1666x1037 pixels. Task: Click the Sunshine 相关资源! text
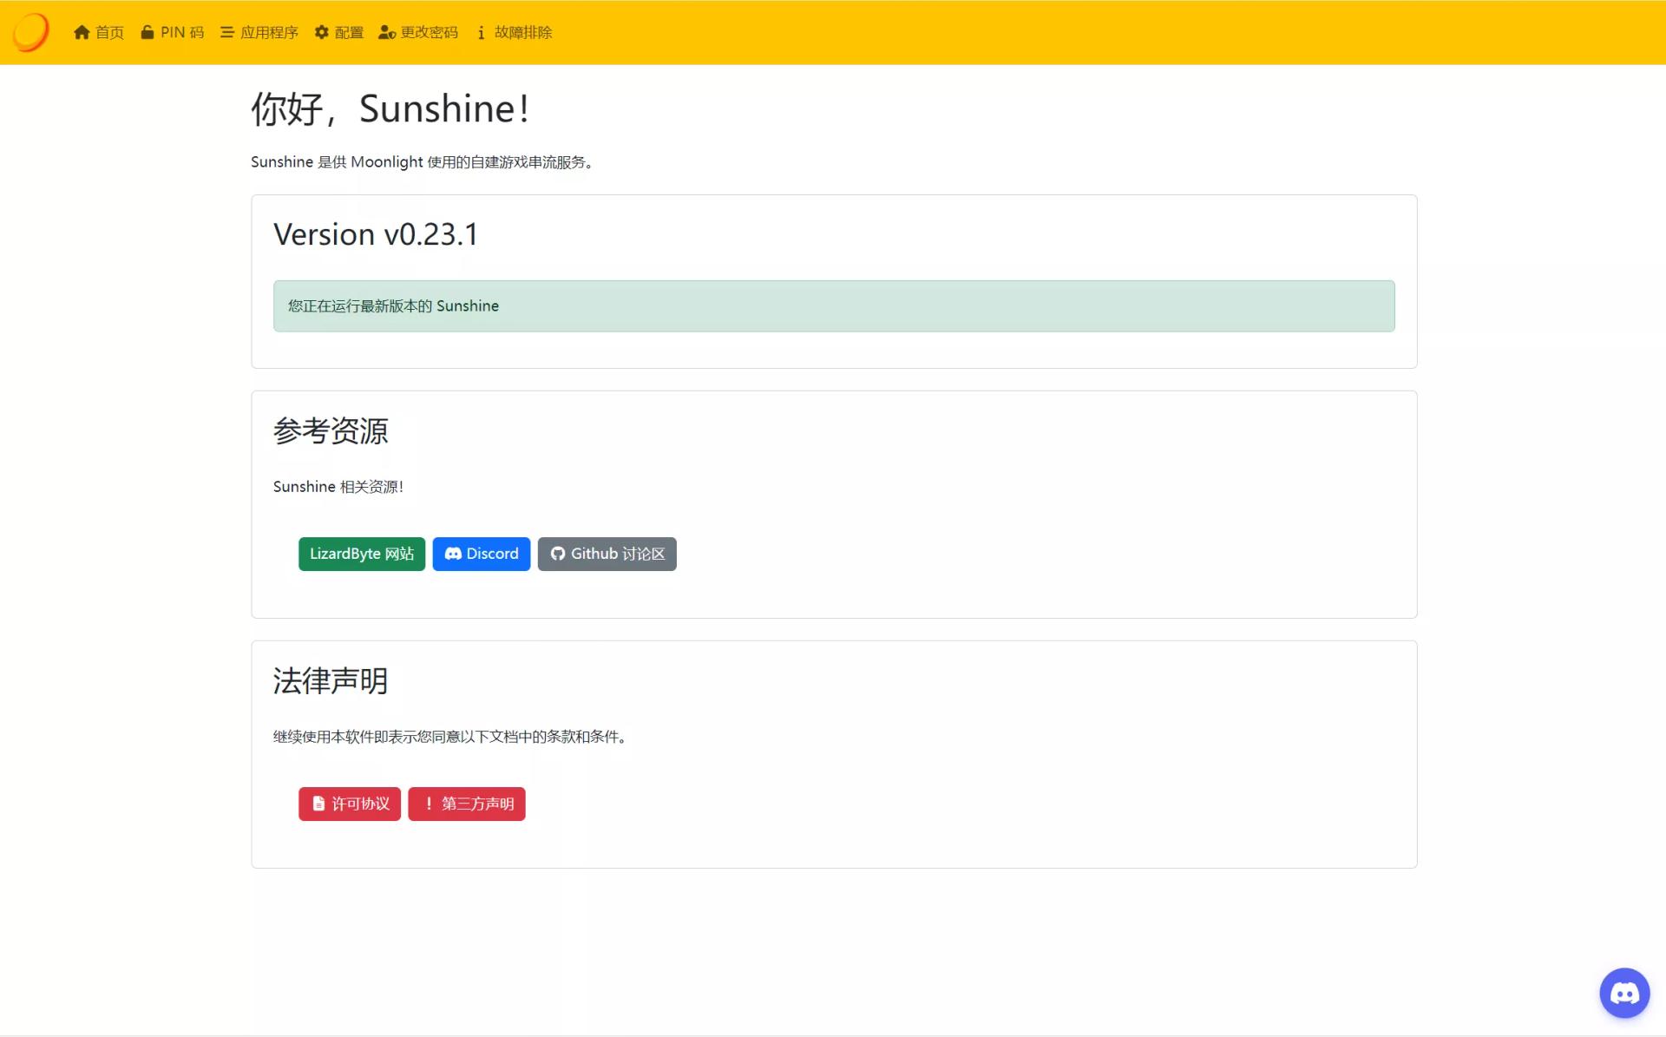point(338,487)
